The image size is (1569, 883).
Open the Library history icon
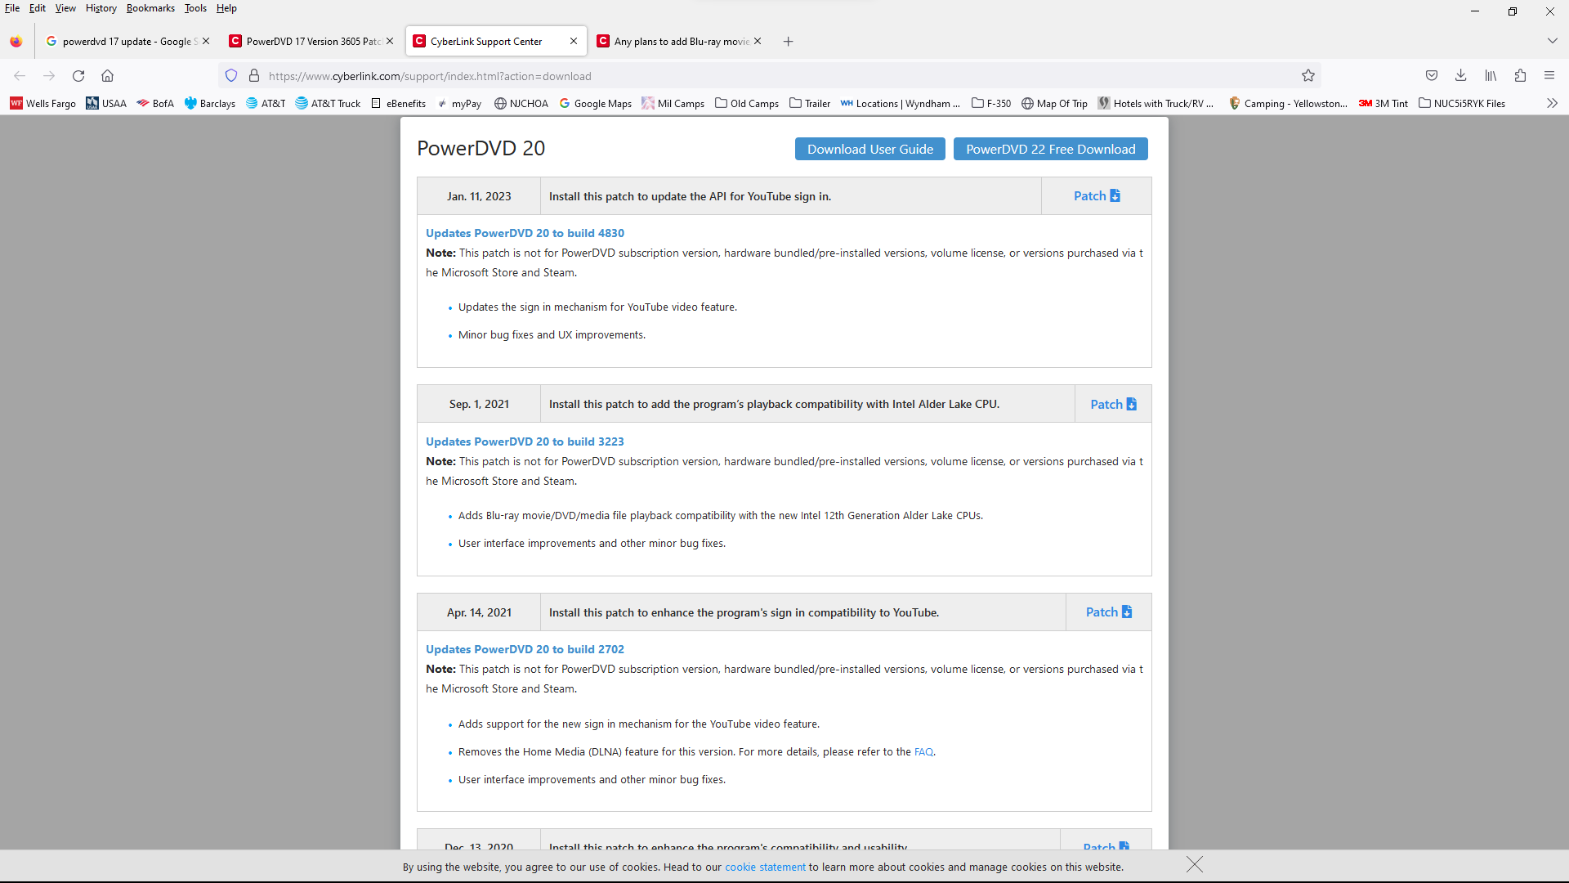(x=1491, y=76)
